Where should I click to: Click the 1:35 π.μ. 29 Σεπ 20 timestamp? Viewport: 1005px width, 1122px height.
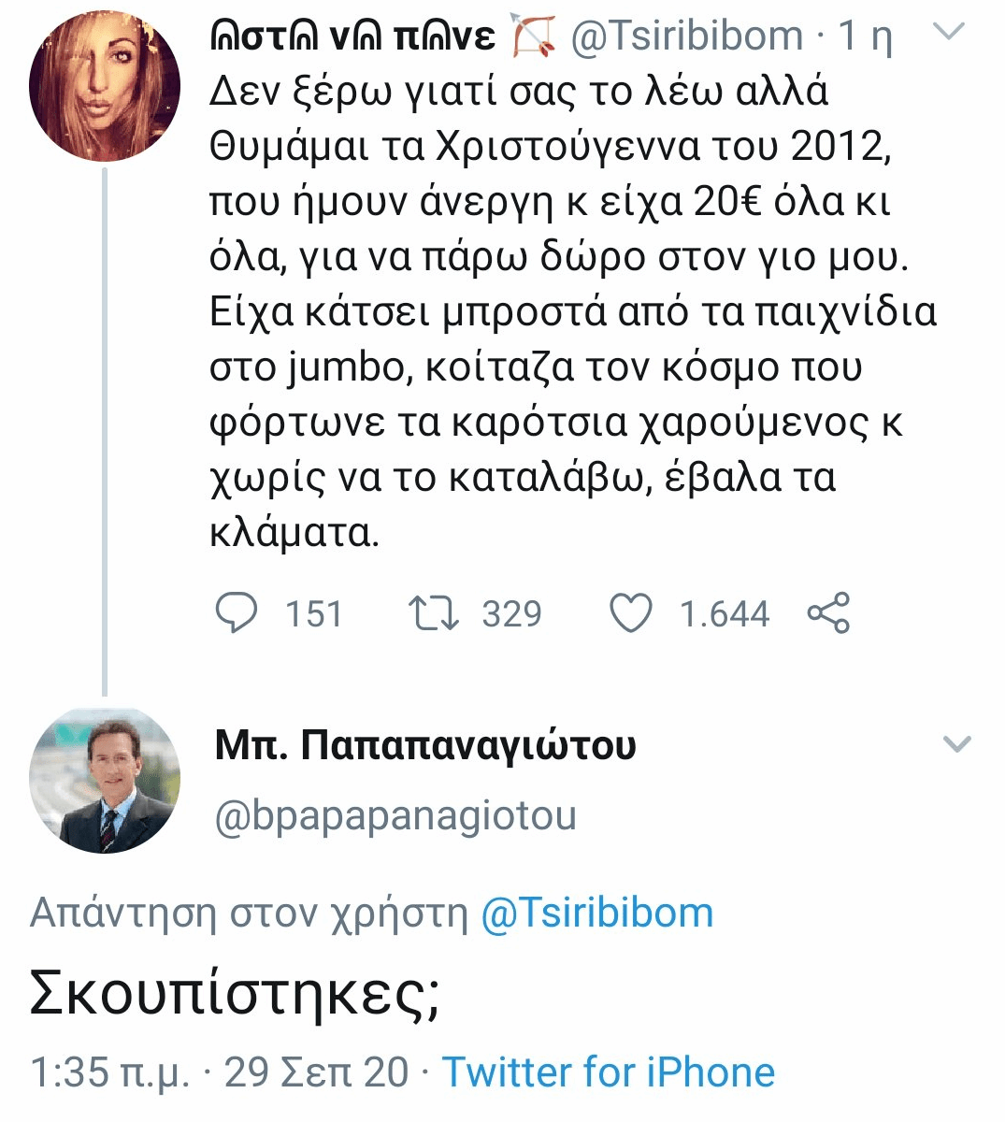tap(219, 1072)
